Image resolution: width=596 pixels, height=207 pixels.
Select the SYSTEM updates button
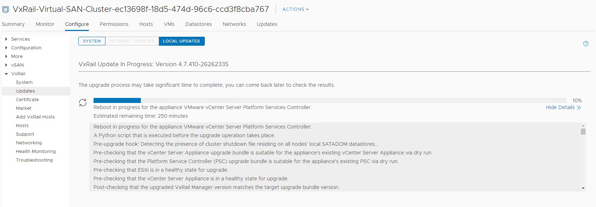[92, 41]
